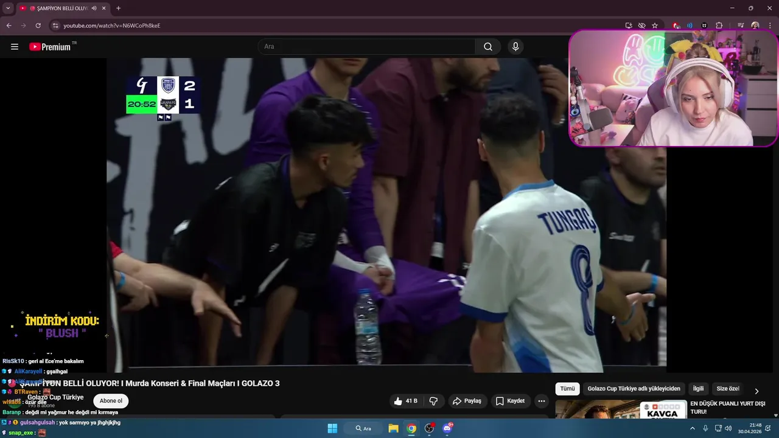This screenshot has height=438, width=779.
Task: Like the video with thumbs up 41 B
Action: pyautogui.click(x=405, y=401)
